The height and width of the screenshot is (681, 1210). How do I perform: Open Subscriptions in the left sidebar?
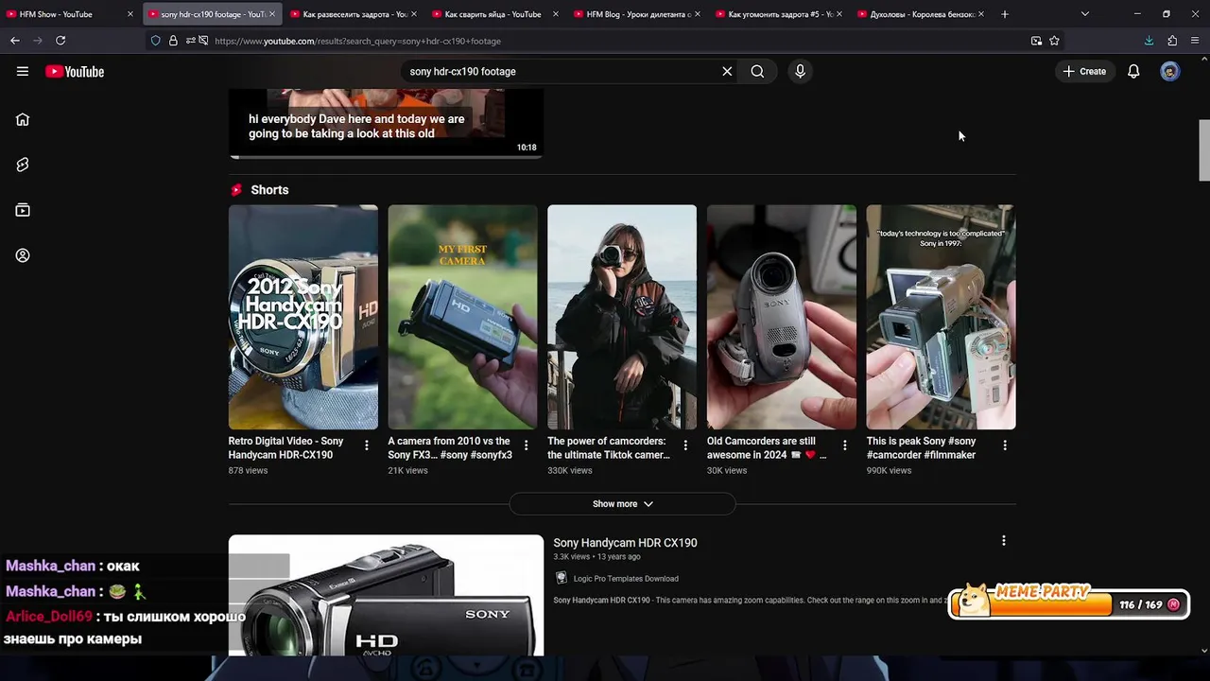click(x=23, y=210)
